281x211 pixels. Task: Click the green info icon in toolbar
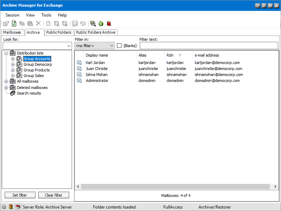point(101,24)
